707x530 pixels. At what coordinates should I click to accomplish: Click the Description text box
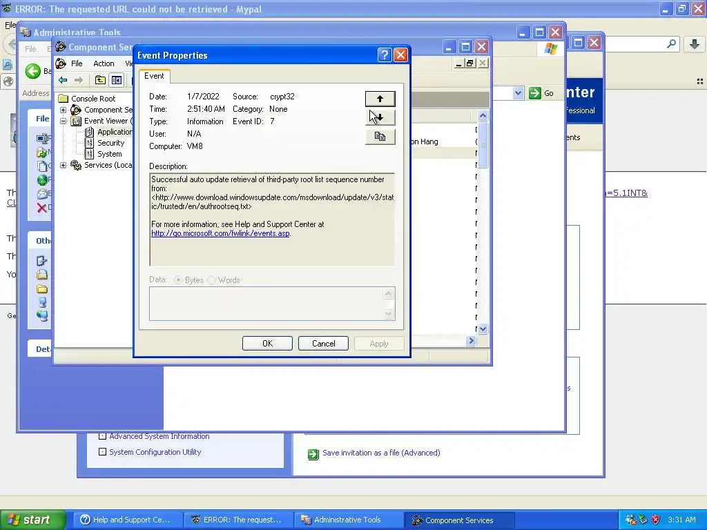coord(272,219)
